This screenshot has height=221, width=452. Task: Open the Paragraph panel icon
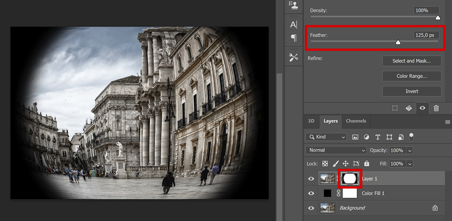[293, 38]
